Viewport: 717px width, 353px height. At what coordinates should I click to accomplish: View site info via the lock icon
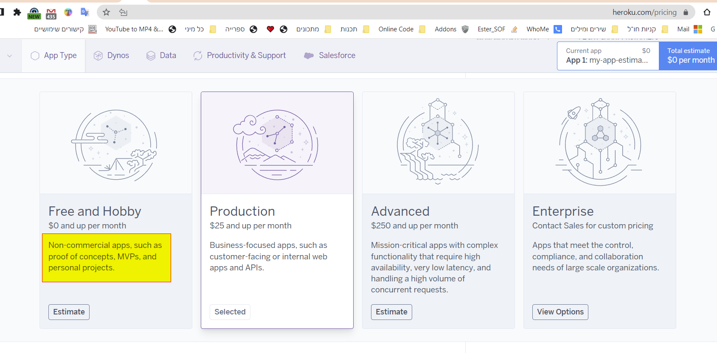pos(686,12)
